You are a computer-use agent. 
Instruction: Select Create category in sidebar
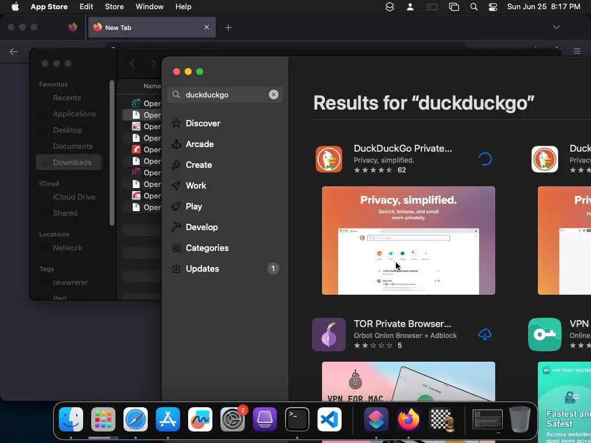[226, 164]
